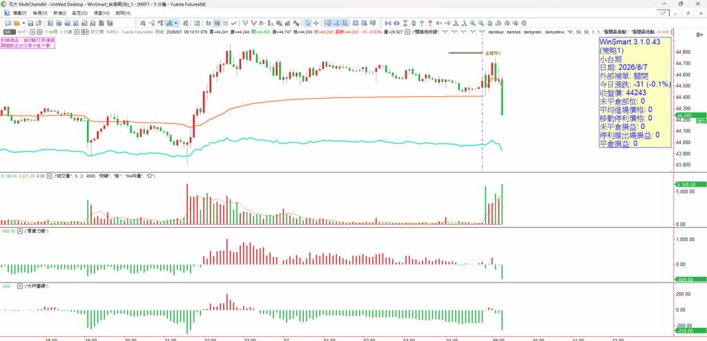Click the hourglass compress-bars icon
This screenshot has height=341, width=707.
405,23
